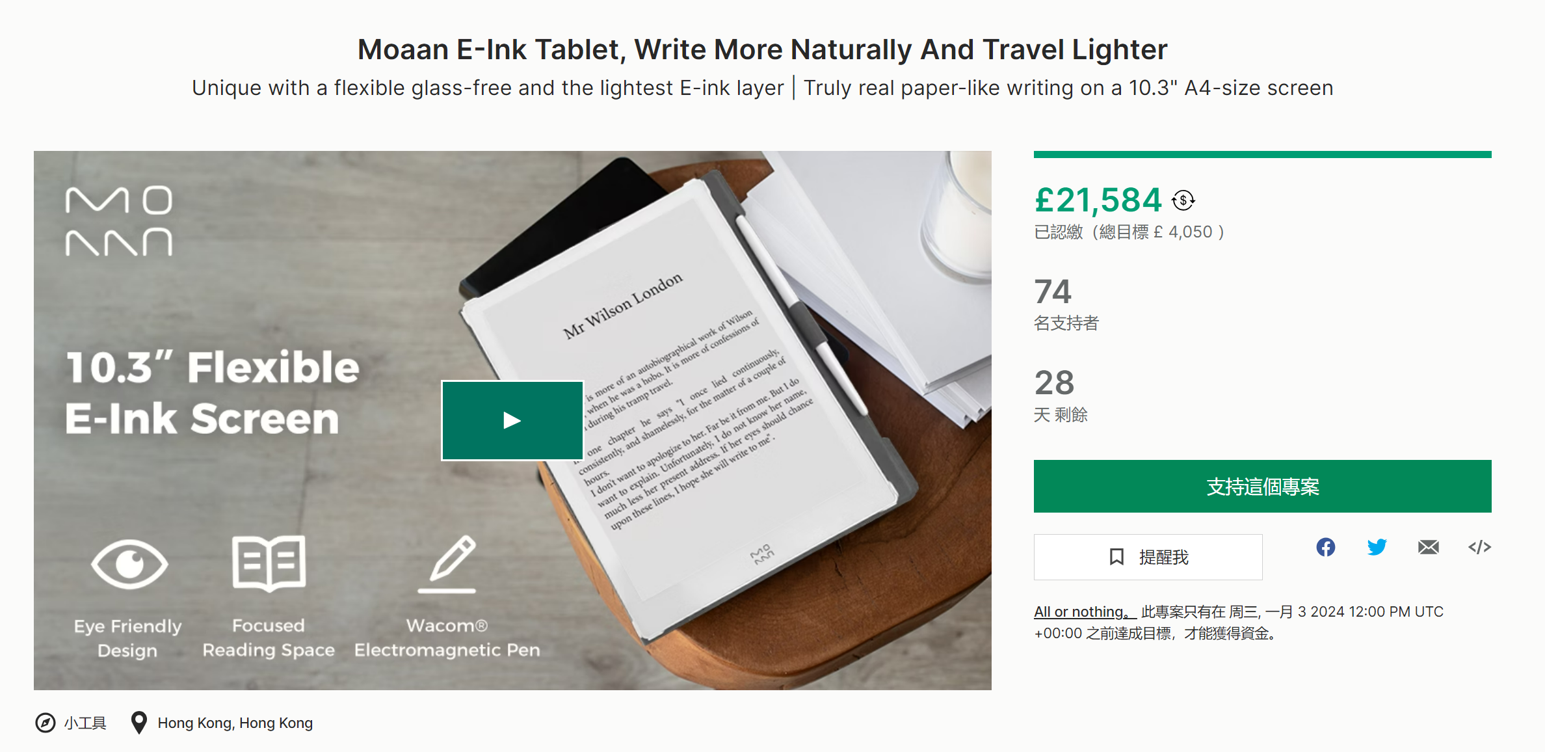Viewport: 1545px width, 752px height.
Task: Share the project on Twitter
Action: (x=1377, y=547)
